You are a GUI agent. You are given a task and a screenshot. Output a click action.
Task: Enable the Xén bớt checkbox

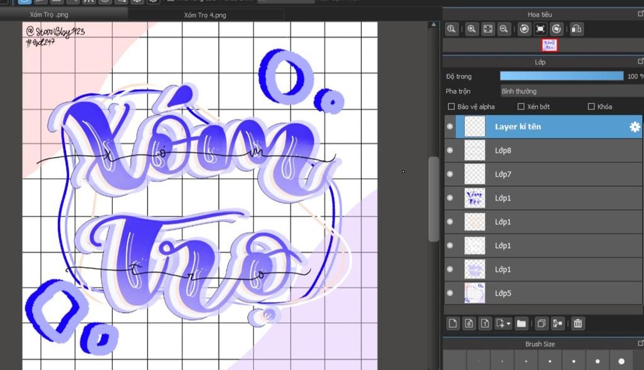tap(521, 107)
